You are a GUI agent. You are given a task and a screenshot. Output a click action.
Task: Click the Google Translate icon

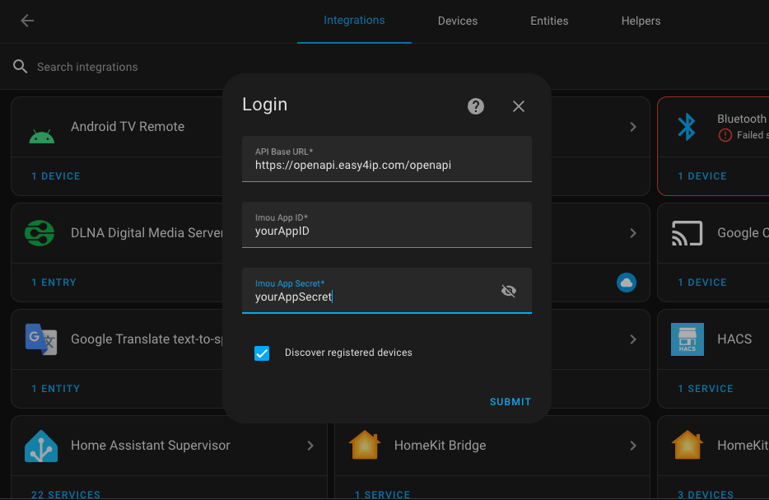tap(41, 339)
